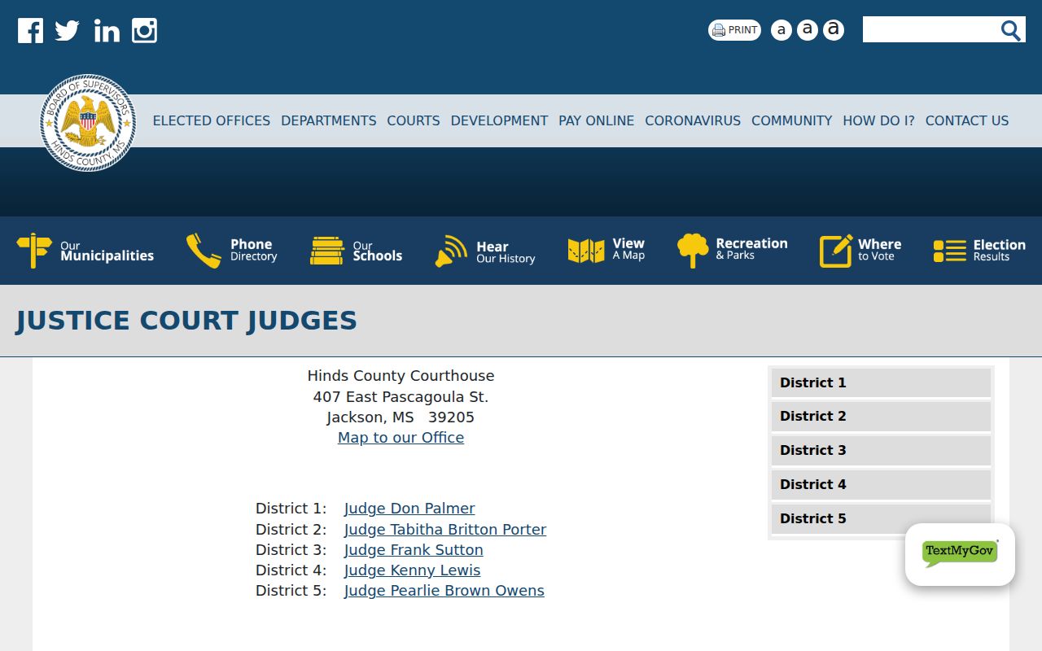1042x651 pixels.
Task: Open Judge Pearlie Brown Owens link
Action: coord(444,591)
